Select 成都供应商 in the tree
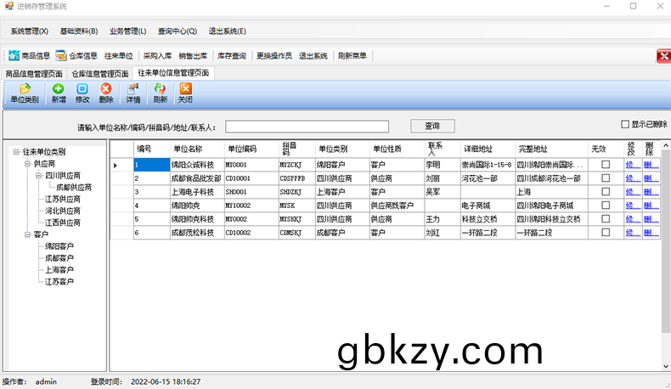The width and height of the screenshot is (671, 389). 74,187
